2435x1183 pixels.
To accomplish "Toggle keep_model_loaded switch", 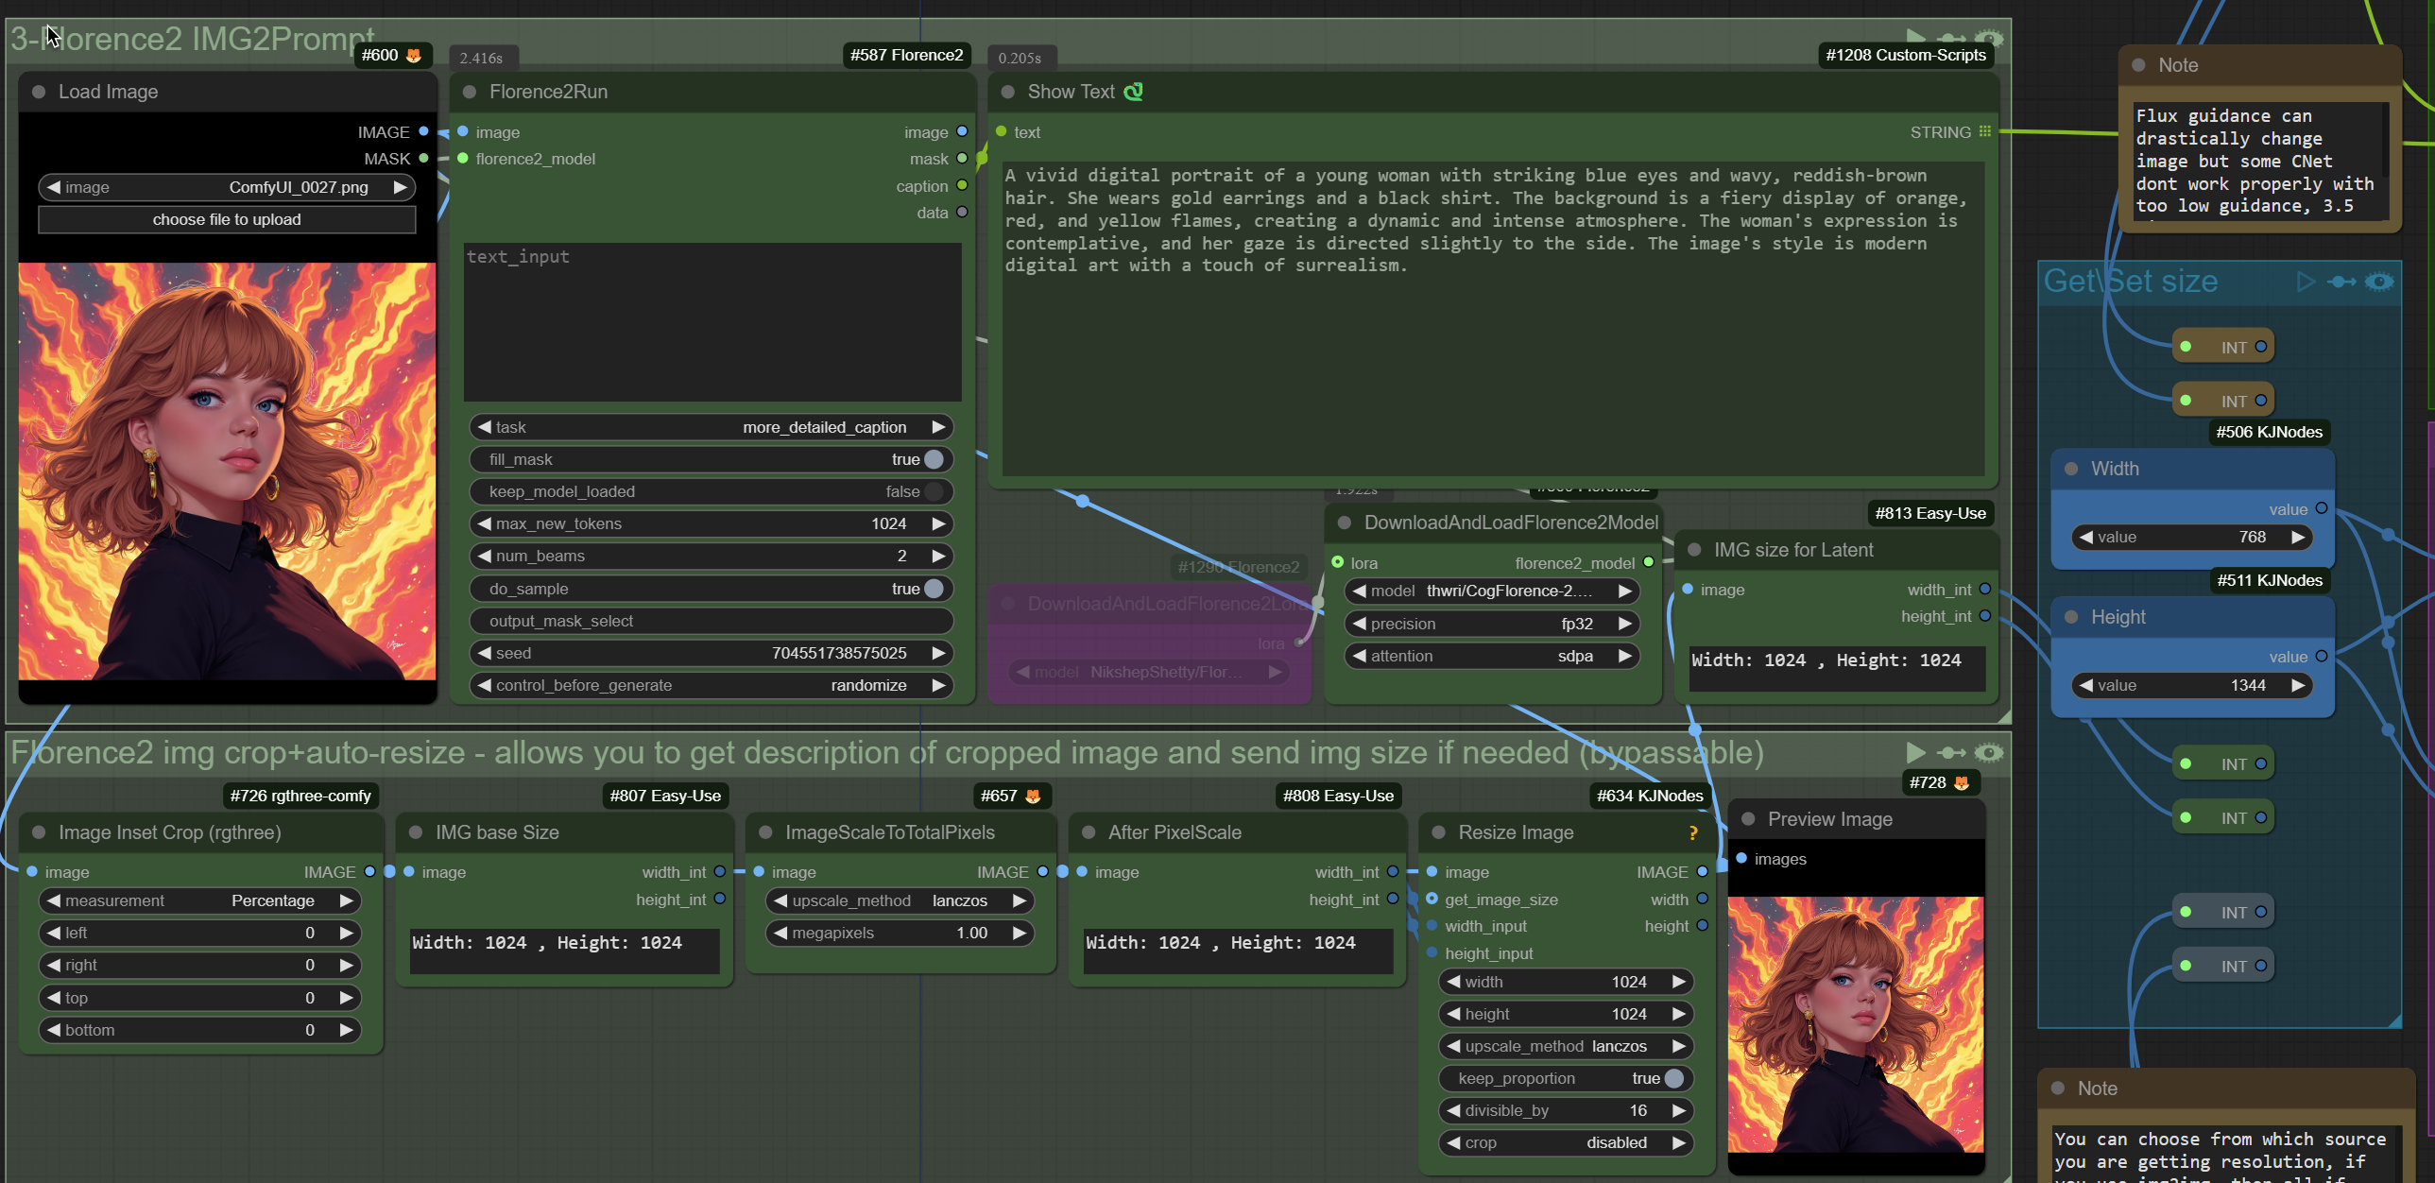I will 933,491.
